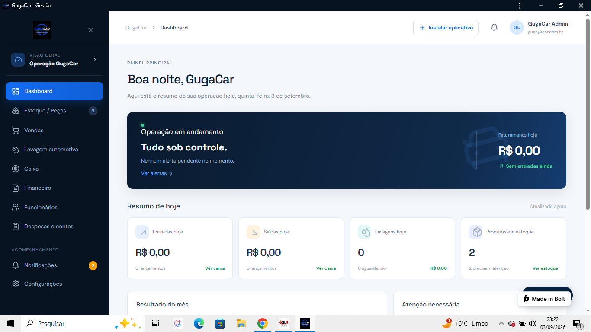Click the speedometer Visão Geral icon

coord(18,60)
